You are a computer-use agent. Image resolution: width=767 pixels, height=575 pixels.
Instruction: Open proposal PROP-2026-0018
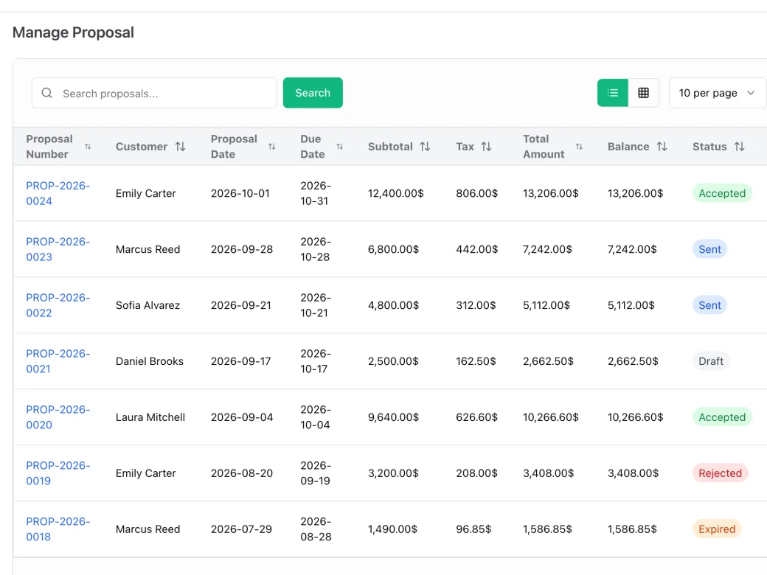(58, 529)
